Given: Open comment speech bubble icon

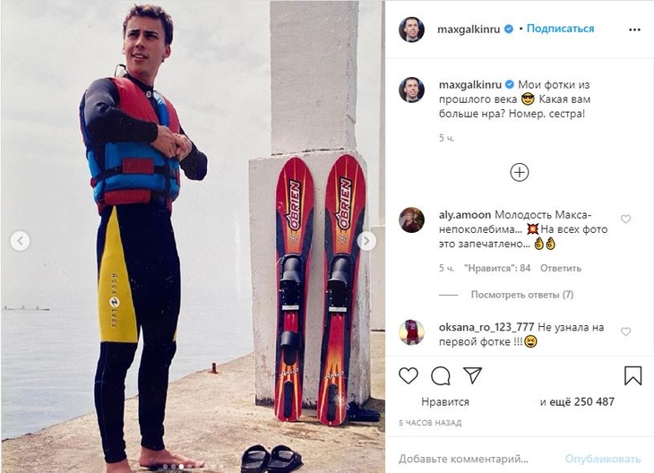Looking at the screenshot, I should pyautogui.click(x=440, y=375).
